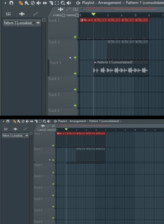164x224 pixels.
Task: Click automation focus icon above upper STRETCH
Action: (68, 9)
